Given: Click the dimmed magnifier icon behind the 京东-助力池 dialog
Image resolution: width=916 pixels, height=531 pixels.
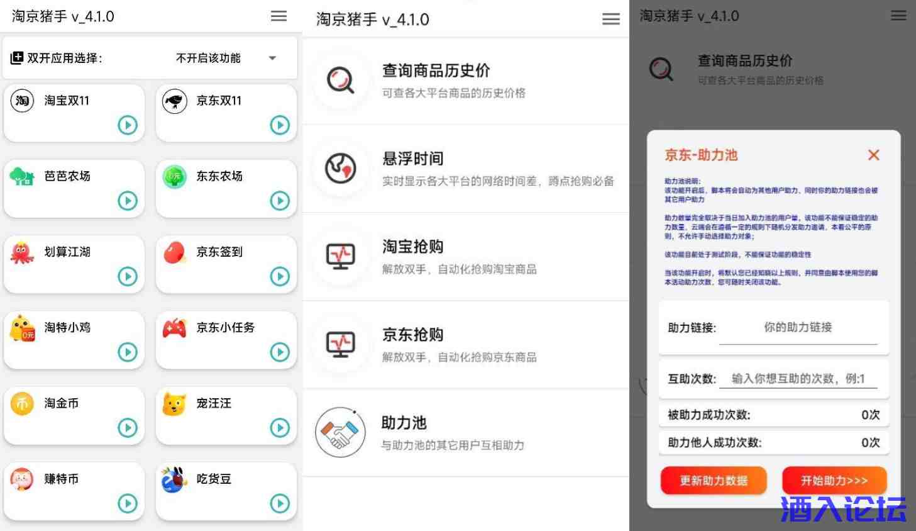Looking at the screenshot, I should [x=661, y=69].
